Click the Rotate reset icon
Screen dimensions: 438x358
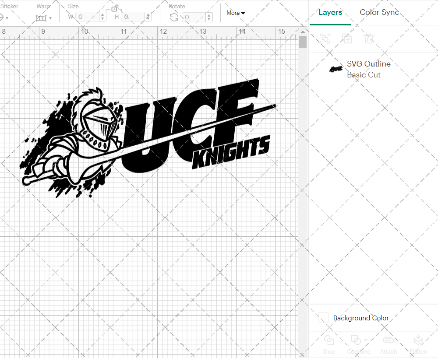173,16
